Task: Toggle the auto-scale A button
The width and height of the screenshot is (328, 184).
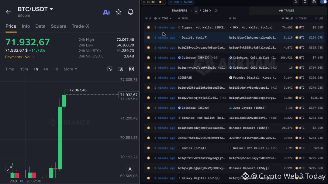Action: pos(130,169)
